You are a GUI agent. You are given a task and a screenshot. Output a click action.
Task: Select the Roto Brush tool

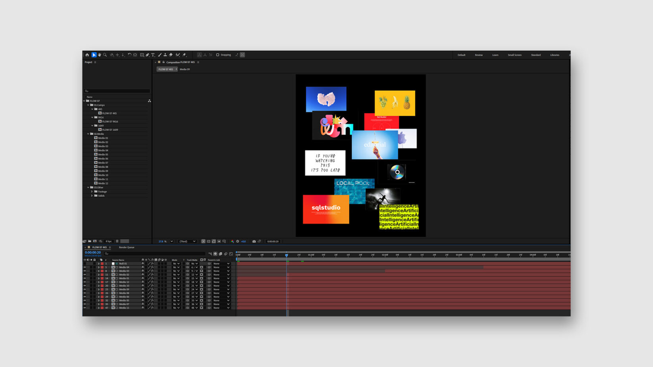[177, 55]
